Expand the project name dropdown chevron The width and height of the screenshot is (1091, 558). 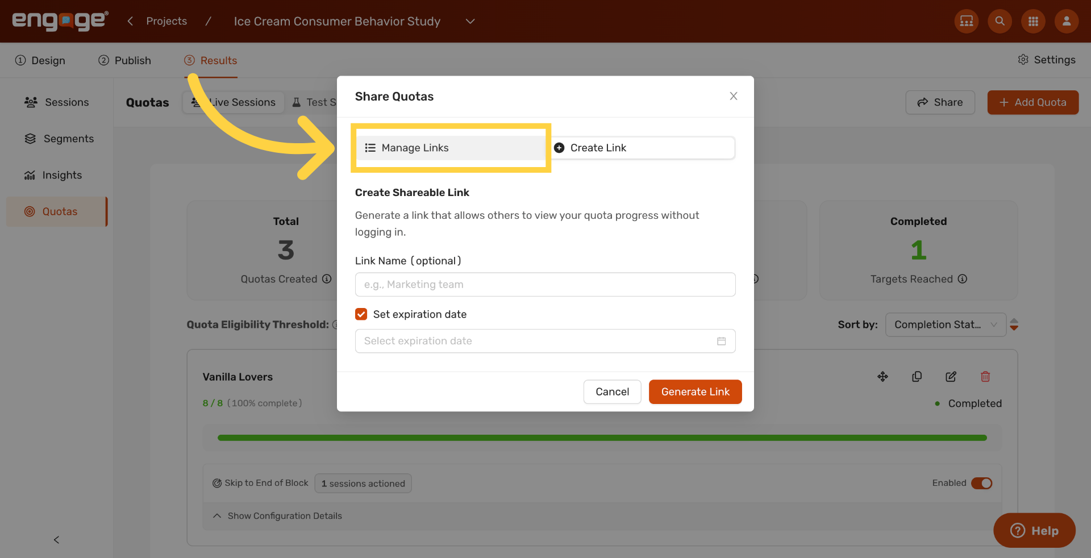(470, 21)
